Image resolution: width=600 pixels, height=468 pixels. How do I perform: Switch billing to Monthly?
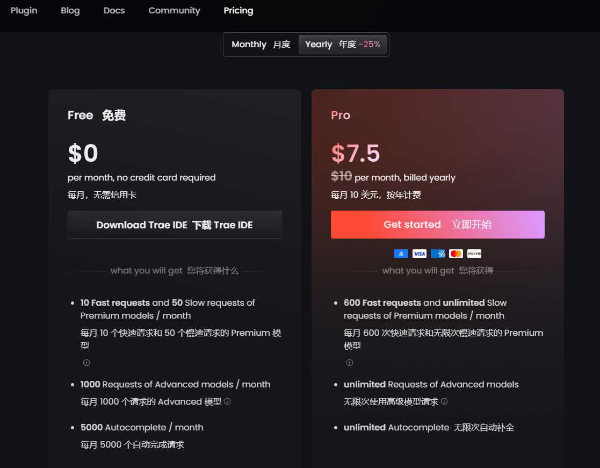pos(261,45)
